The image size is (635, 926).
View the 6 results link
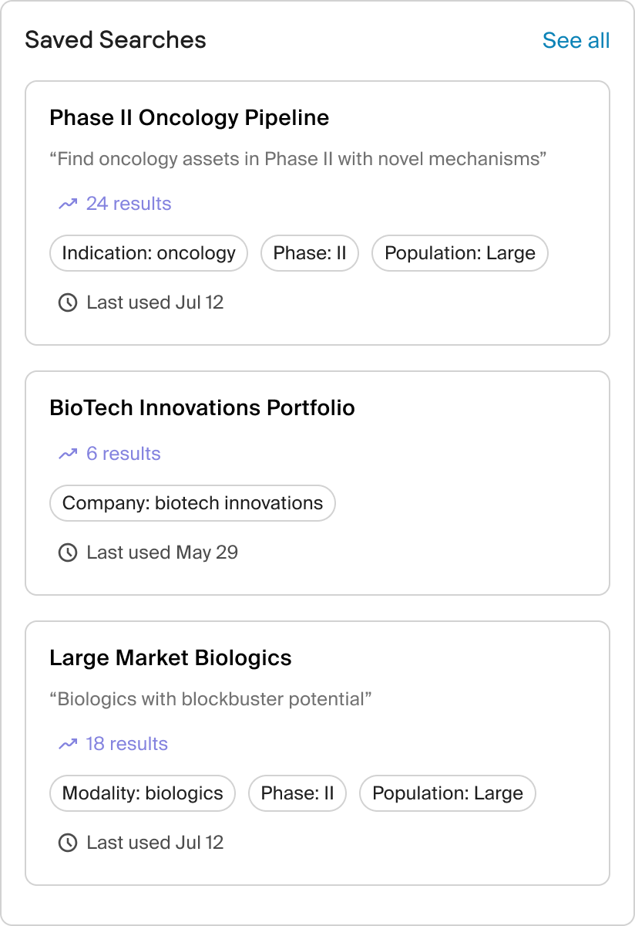pyautogui.click(x=123, y=454)
